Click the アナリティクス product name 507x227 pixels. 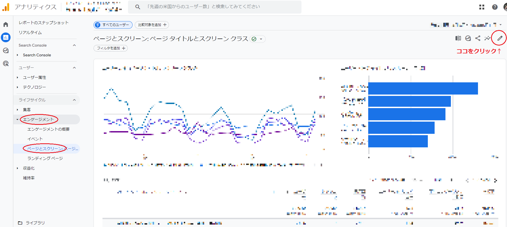coord(36,7)
